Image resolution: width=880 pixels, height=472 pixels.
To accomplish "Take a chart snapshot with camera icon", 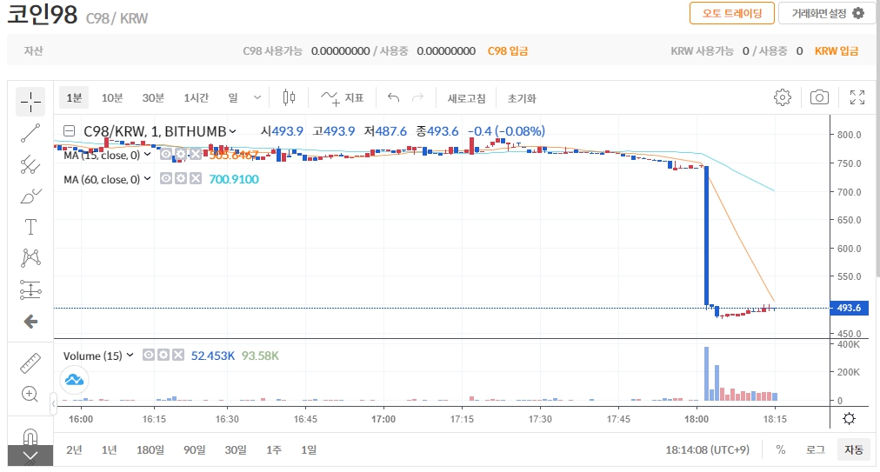I will tap(819, 97).
